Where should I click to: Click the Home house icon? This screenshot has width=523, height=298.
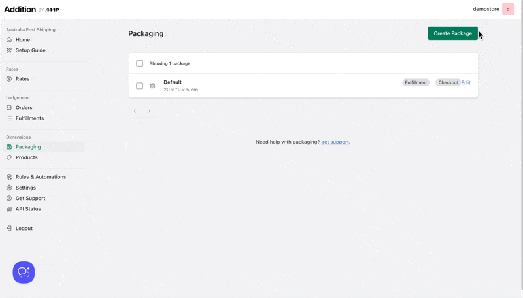pos(9,40)
